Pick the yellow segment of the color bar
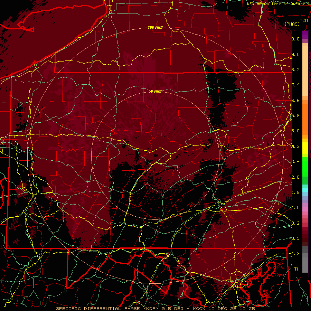The width and height of the screenshot is (311, 311). 305,148
